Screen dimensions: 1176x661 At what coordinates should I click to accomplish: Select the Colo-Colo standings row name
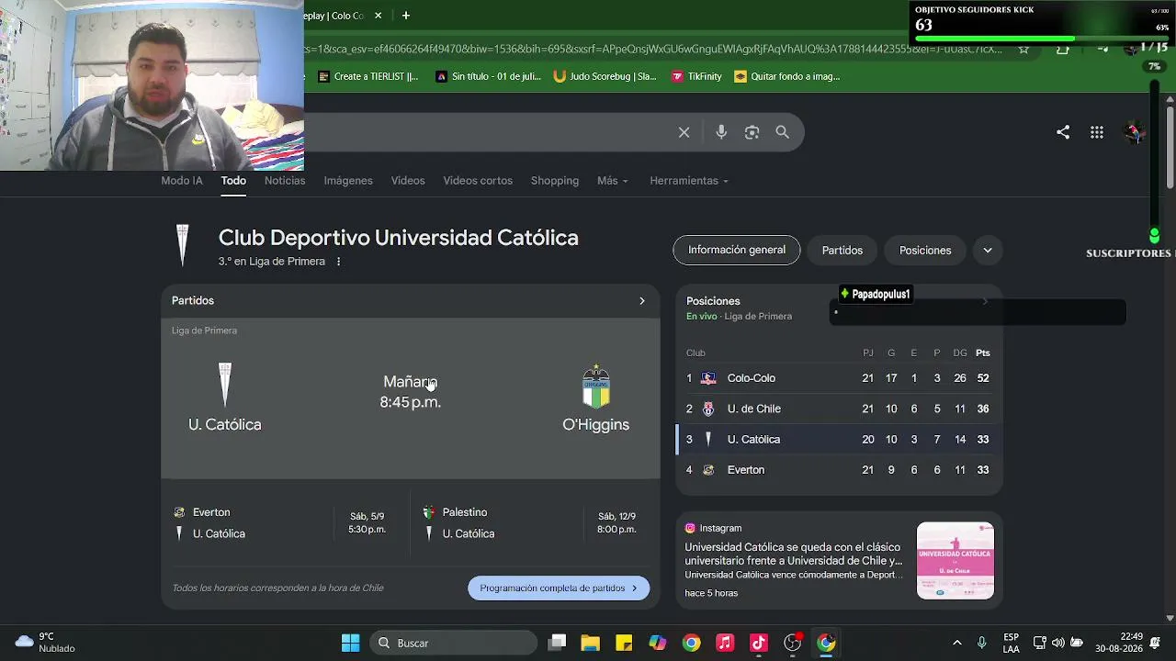pyautogui.click(x=752, y=378)
